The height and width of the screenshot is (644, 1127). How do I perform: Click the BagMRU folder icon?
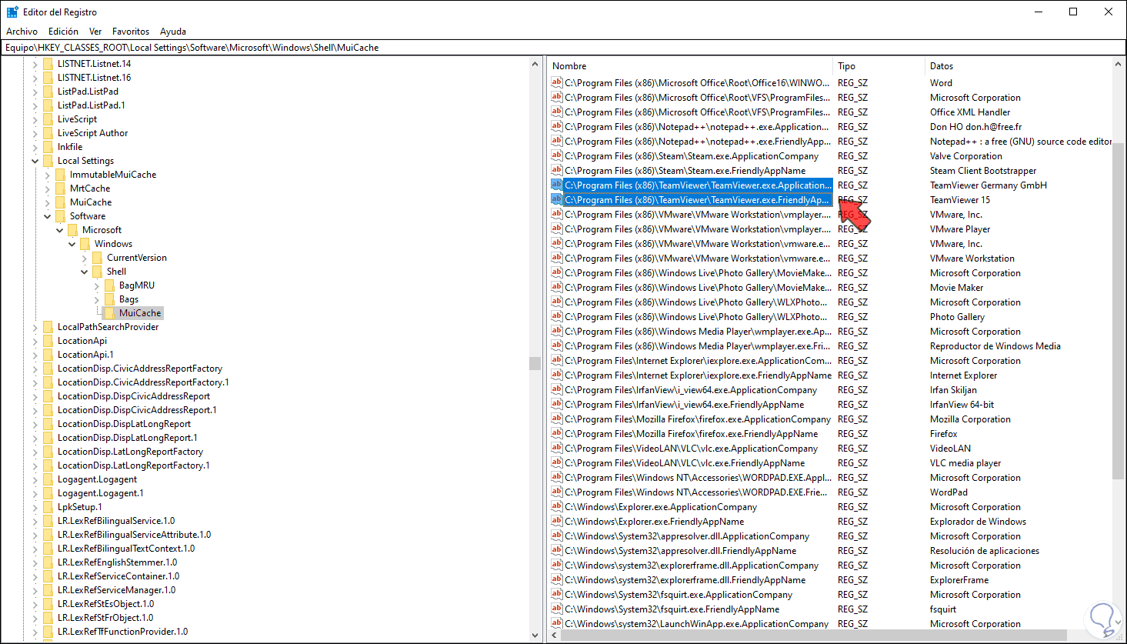[110, 285]
